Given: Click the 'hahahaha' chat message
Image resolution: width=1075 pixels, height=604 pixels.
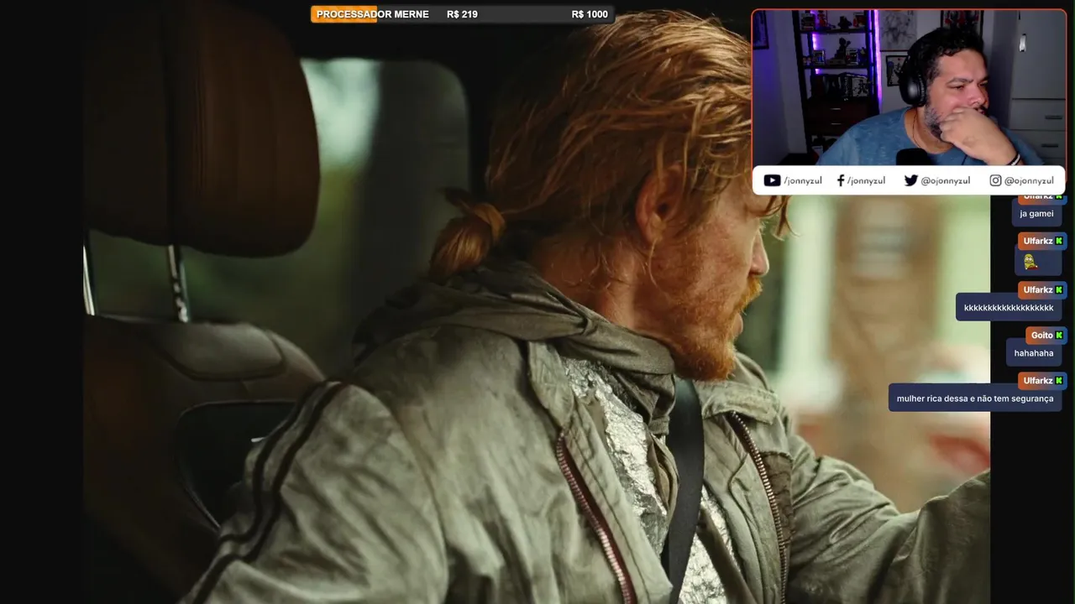Looking at the screenshot, I should (x=1033, y=353).
